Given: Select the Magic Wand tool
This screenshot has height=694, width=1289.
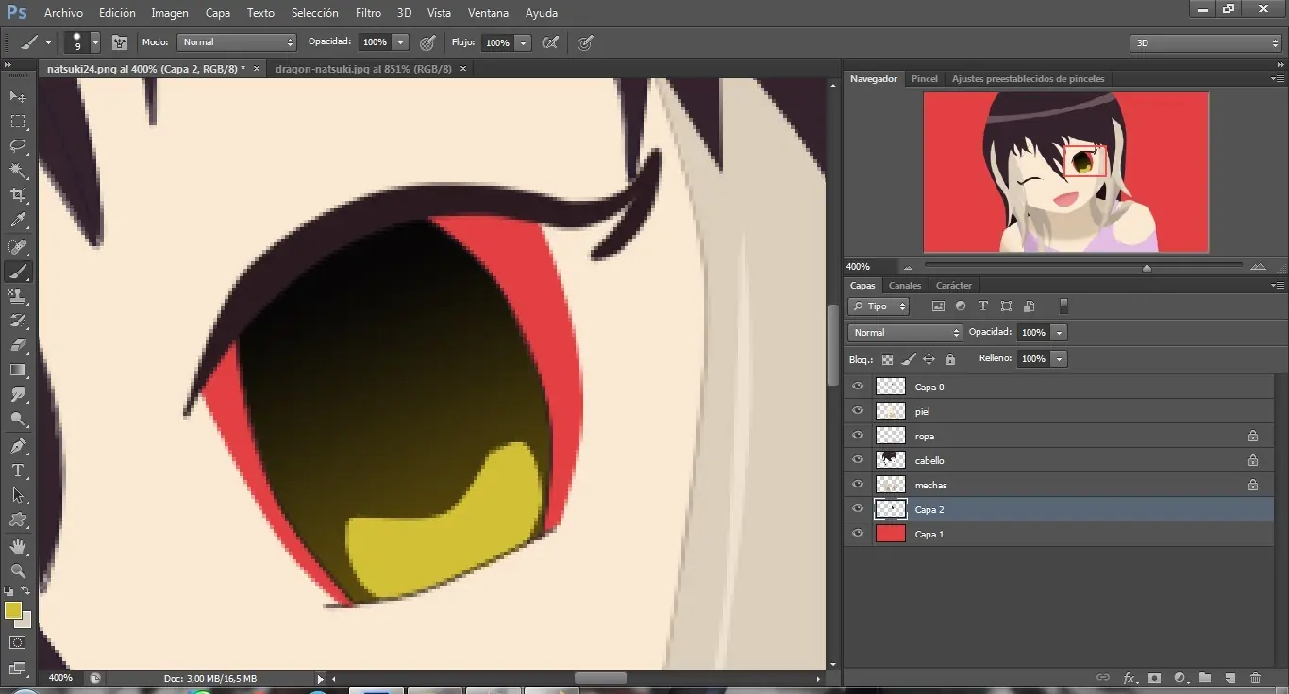Looking at the screenshot, I should point(18,171).
